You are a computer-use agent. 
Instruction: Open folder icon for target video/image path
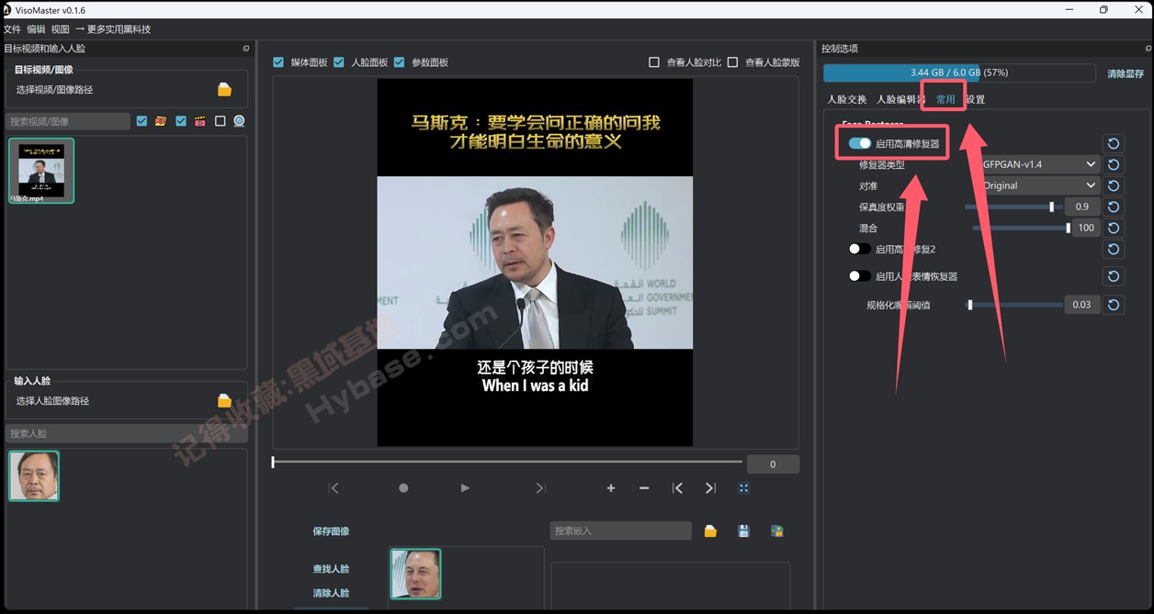click(224, 89)
